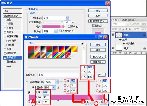Select the rainbow spectrum gradient preset
Image resolution: width=147 pixels, height=106 pixels.
(x=56, y=55)
